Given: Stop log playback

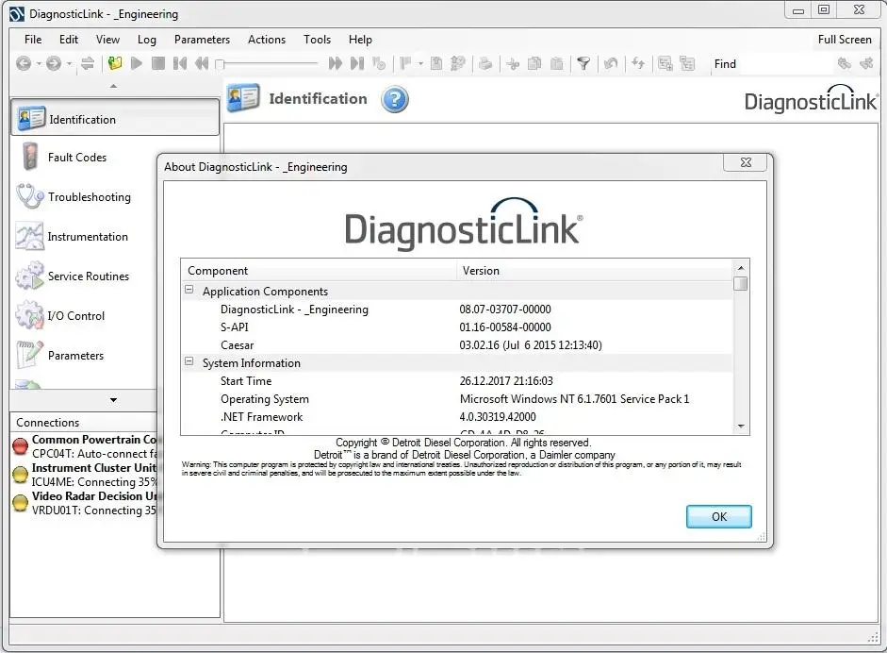Looking at the screenshot, I should 158,63.
